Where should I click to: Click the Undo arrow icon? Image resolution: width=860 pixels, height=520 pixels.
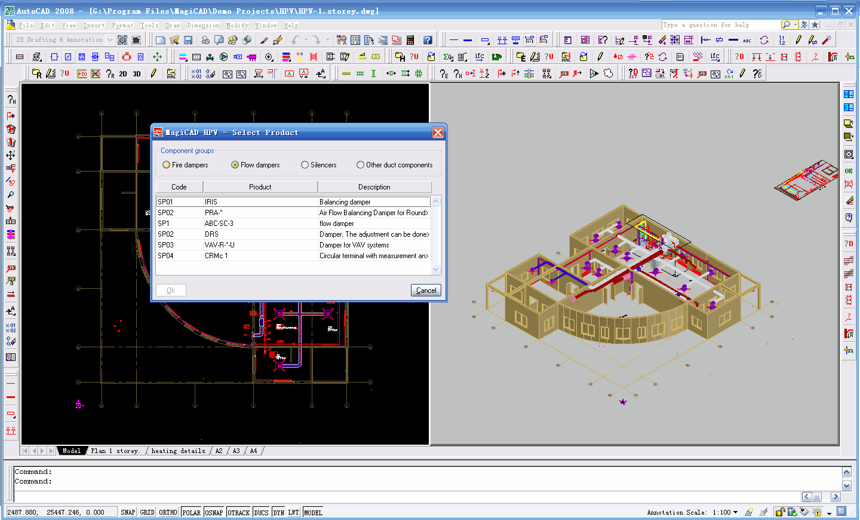(x=296, y=40)
